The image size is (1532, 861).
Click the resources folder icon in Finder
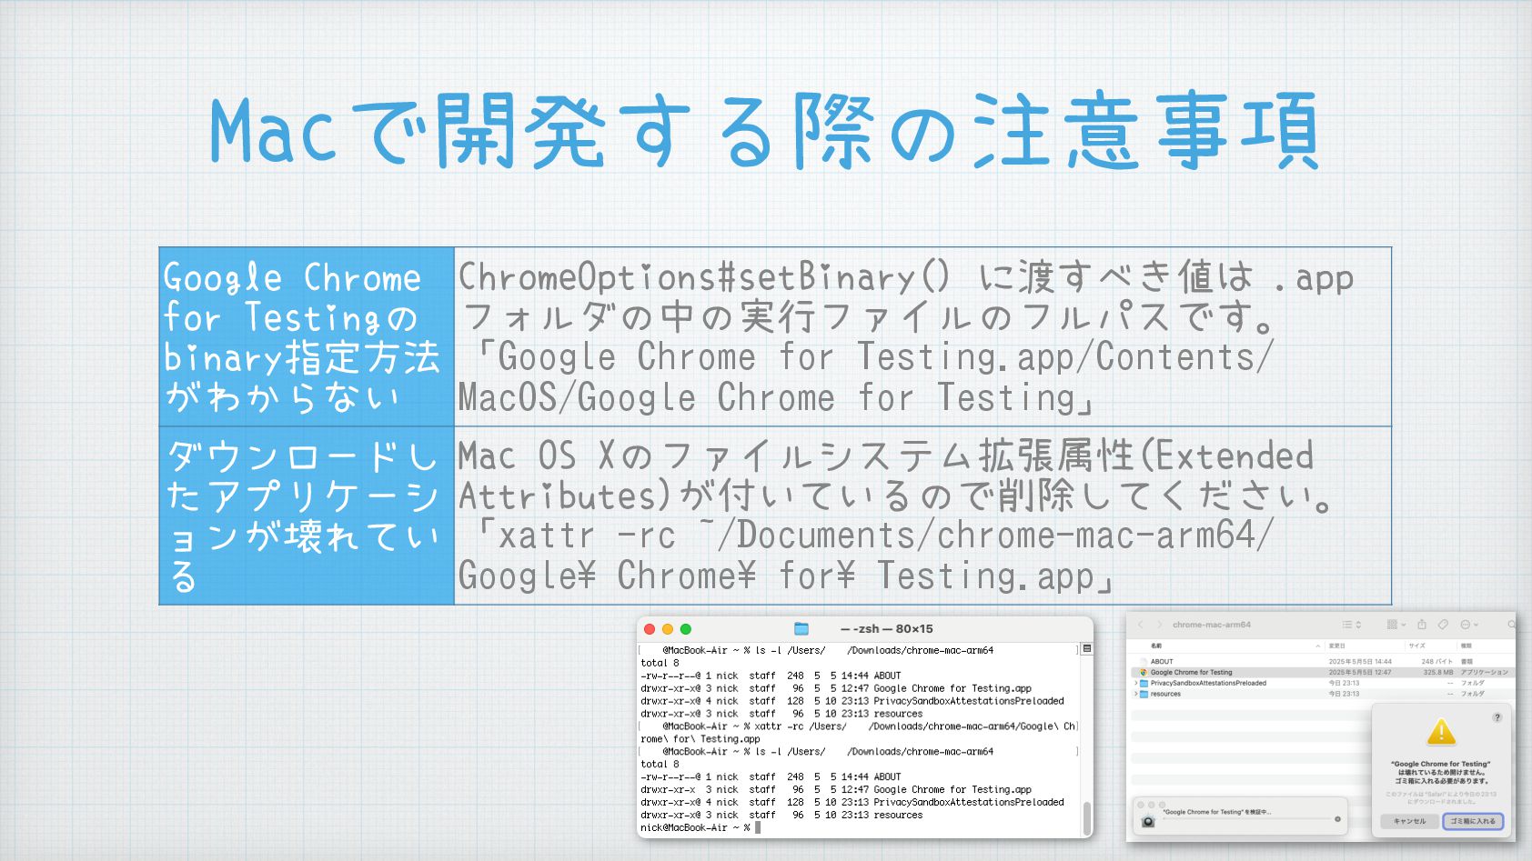click(x=1144, y=695)
